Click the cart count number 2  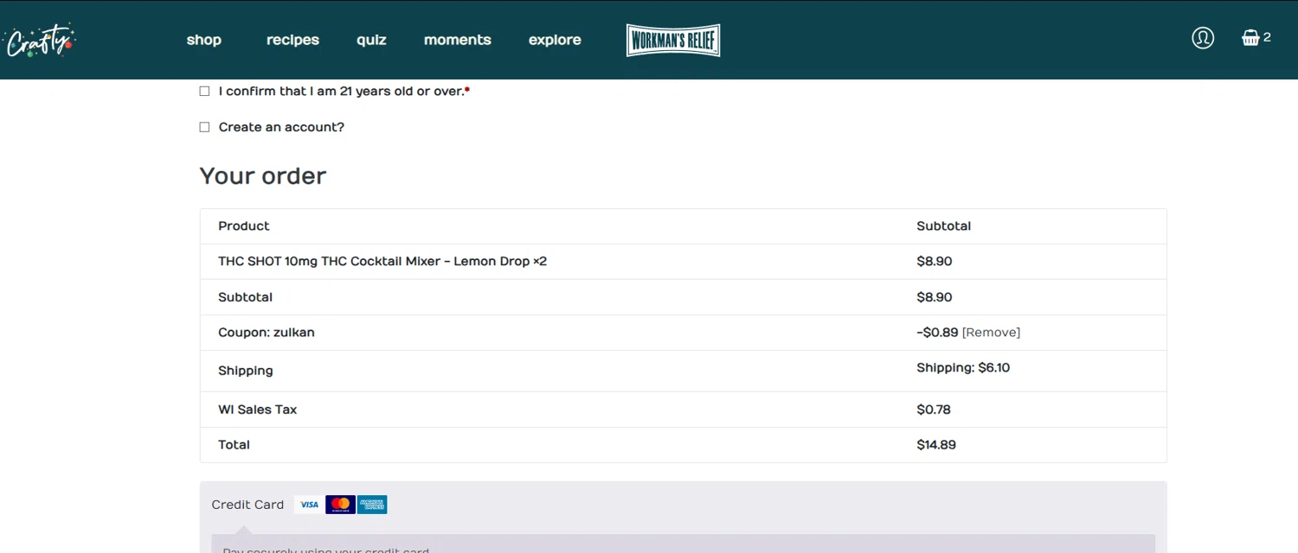pyautogui.click(x=1267, y=37)
